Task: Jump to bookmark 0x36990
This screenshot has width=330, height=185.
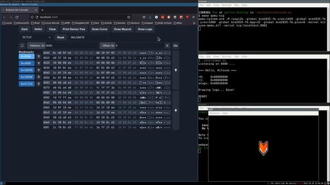Action: coord(26,77)
